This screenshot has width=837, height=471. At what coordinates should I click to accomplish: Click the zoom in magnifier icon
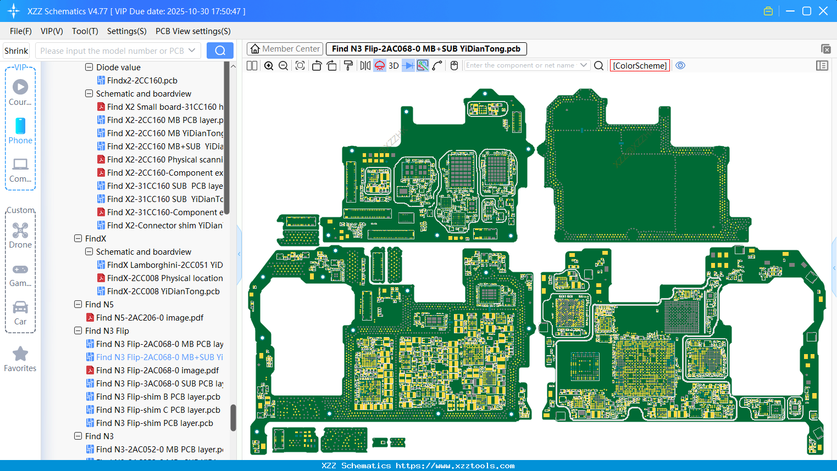pyautogui.click(x=269, y=66)
